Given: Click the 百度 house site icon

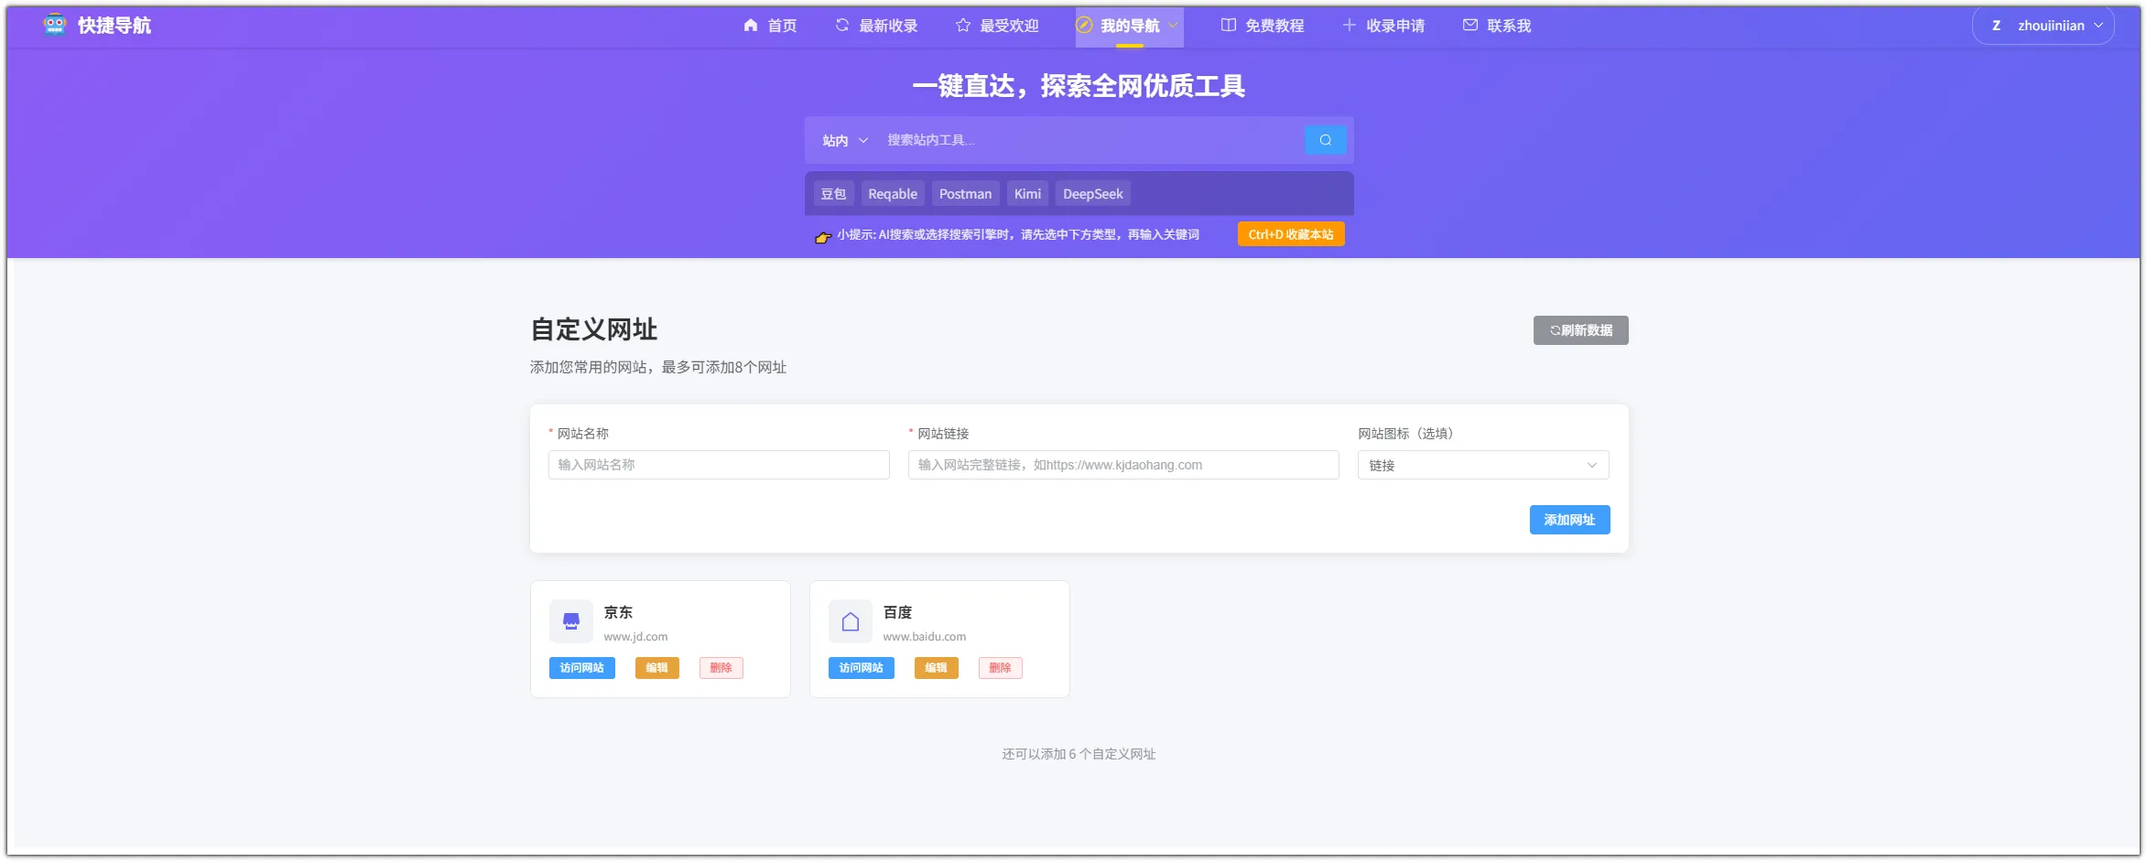Looking at the screenshot, I should (x=850, y=620).
